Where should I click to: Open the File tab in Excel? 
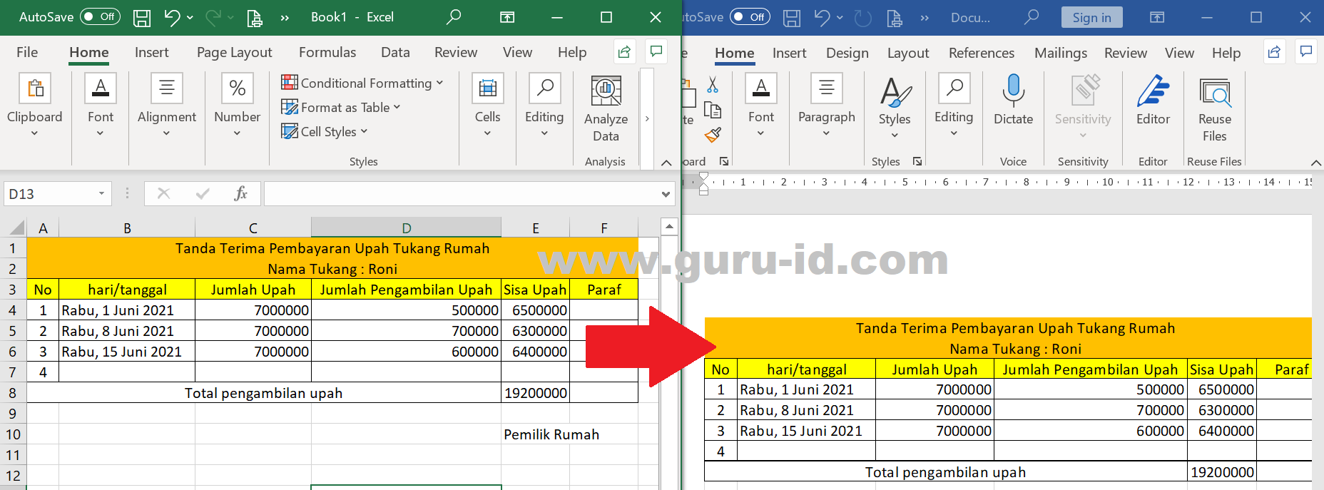click(x=27, y=52)
